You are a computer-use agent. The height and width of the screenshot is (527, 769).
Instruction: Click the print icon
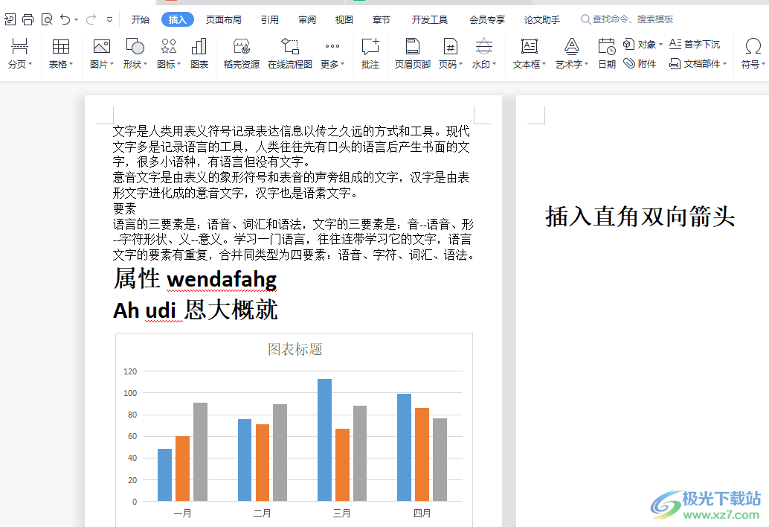click(28, 19)
